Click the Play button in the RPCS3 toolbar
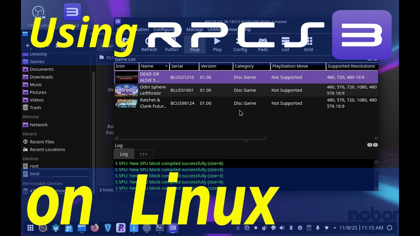Screen dimensions: 420x236 tap(217, 45)
